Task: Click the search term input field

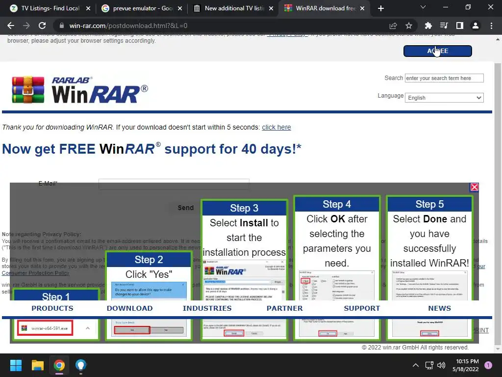Action: (444, 78)
